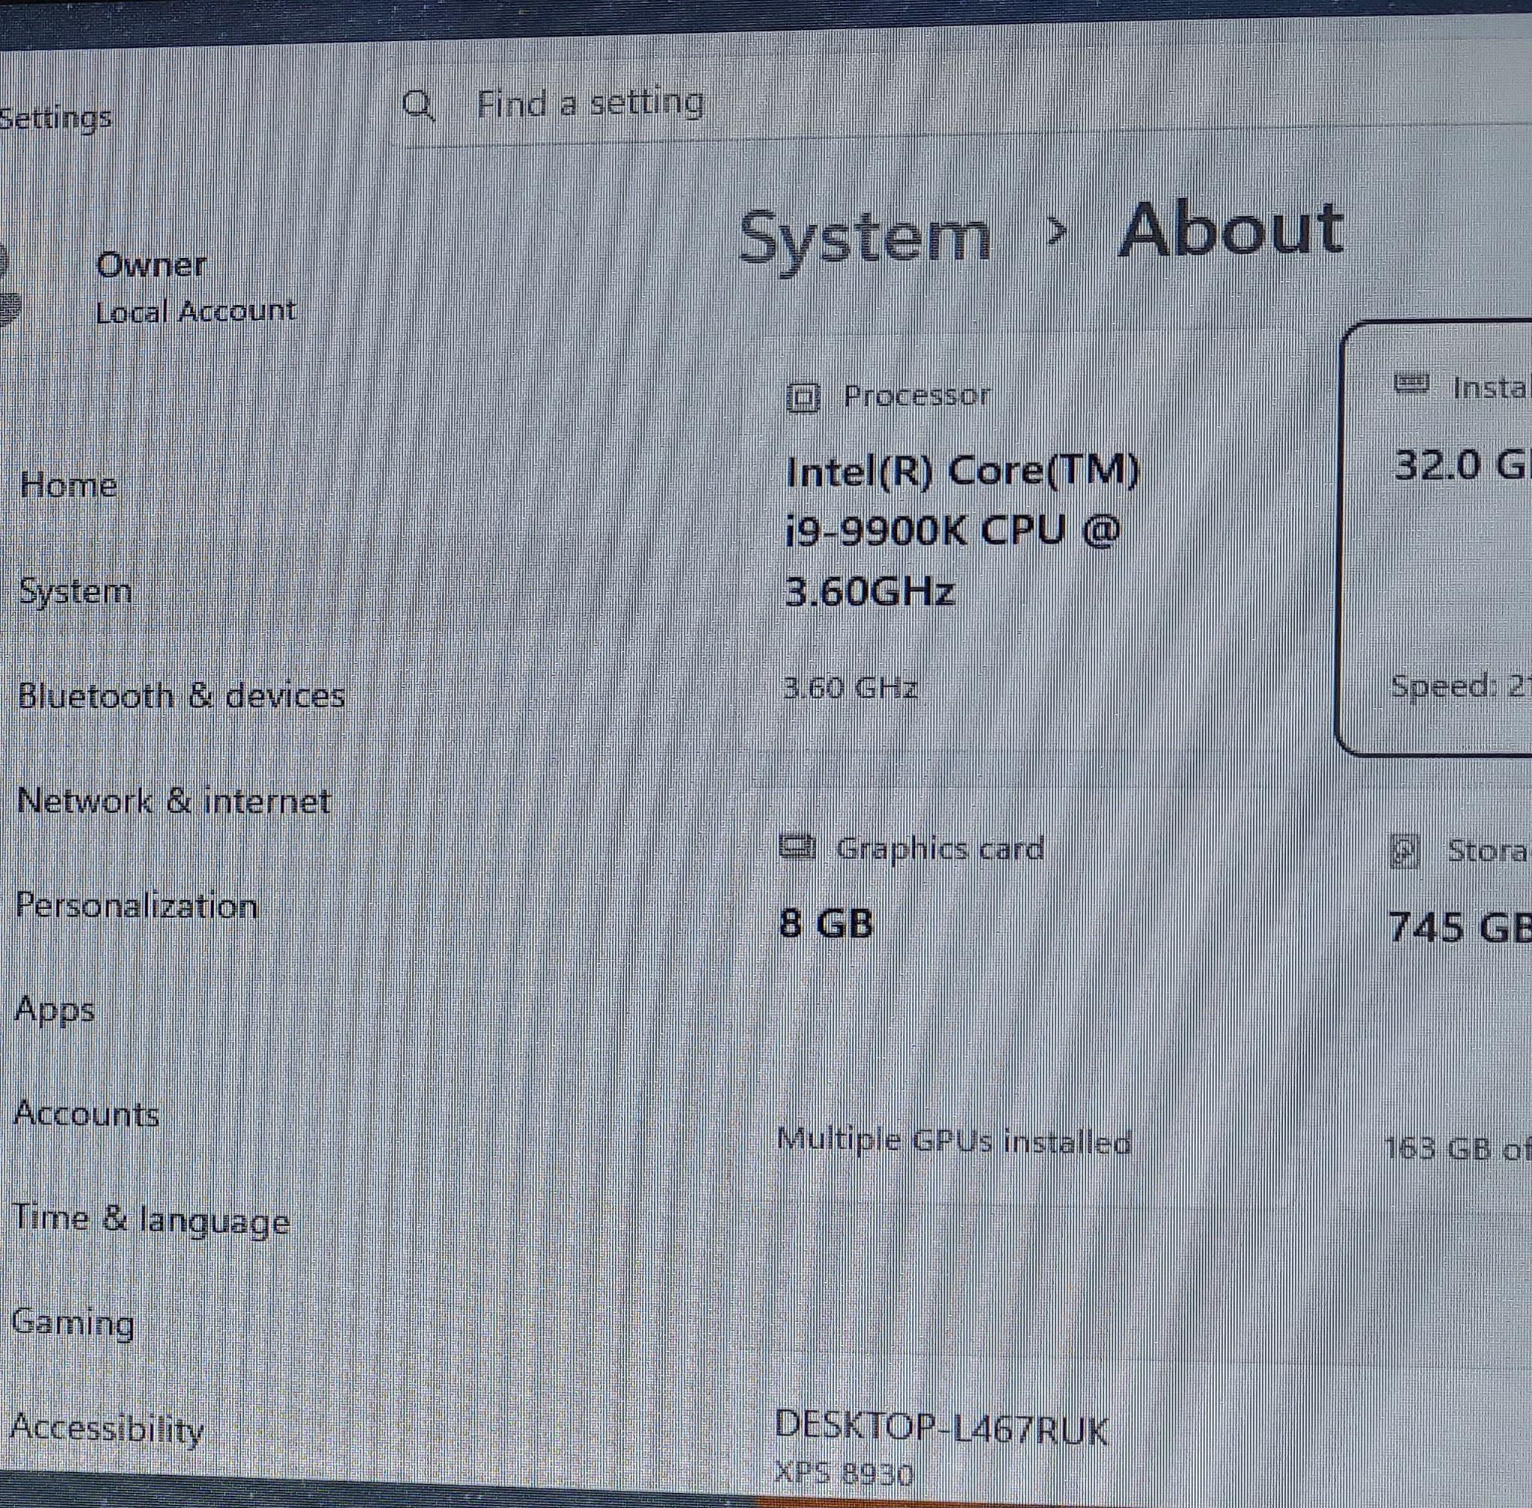Click the DESKTOP-L467RUK device name

click(943, 1428)
